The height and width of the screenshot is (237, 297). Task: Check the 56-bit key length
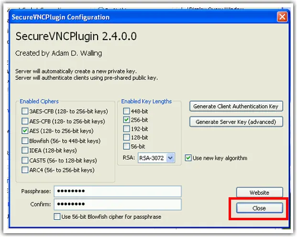coord(126,147)
